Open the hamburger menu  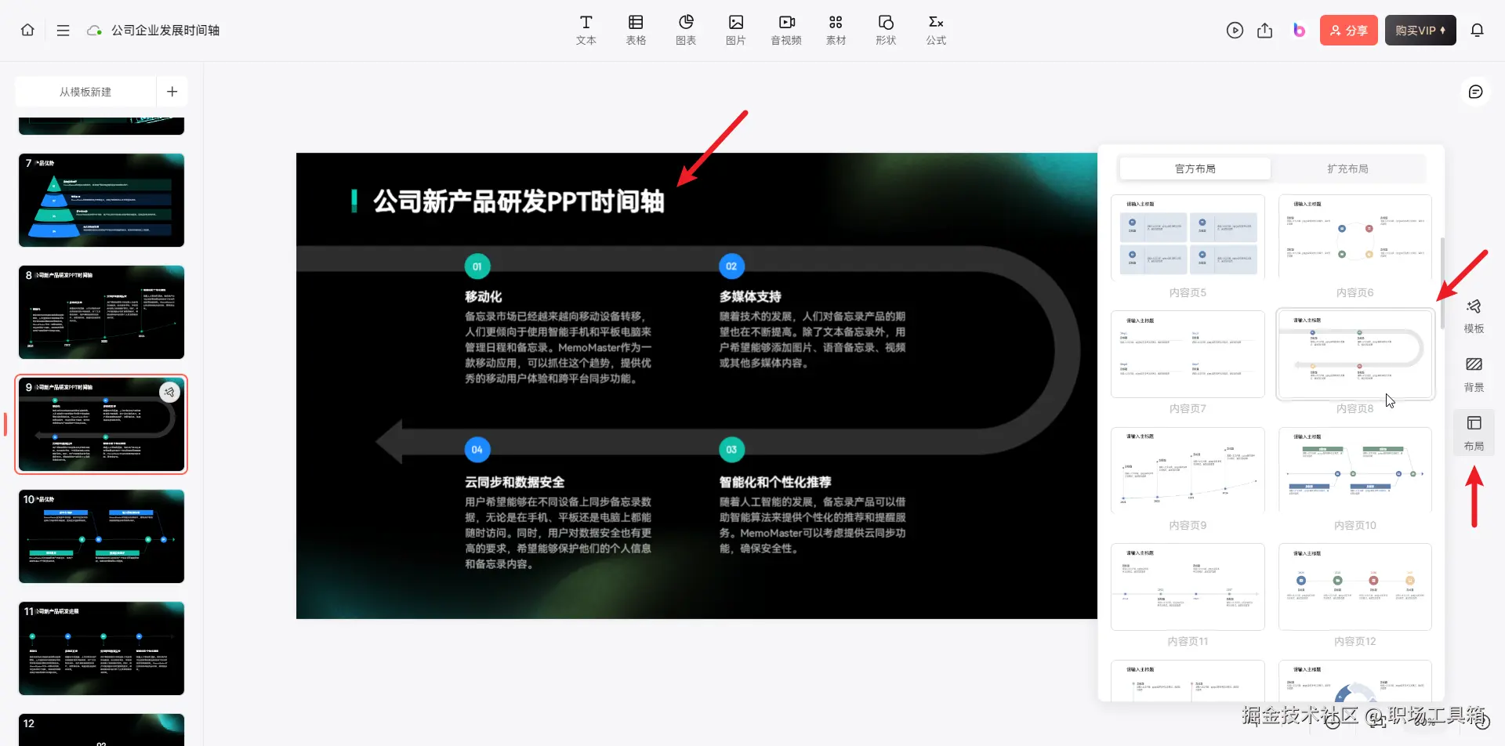pyautogui.click(x=63, y=30)
